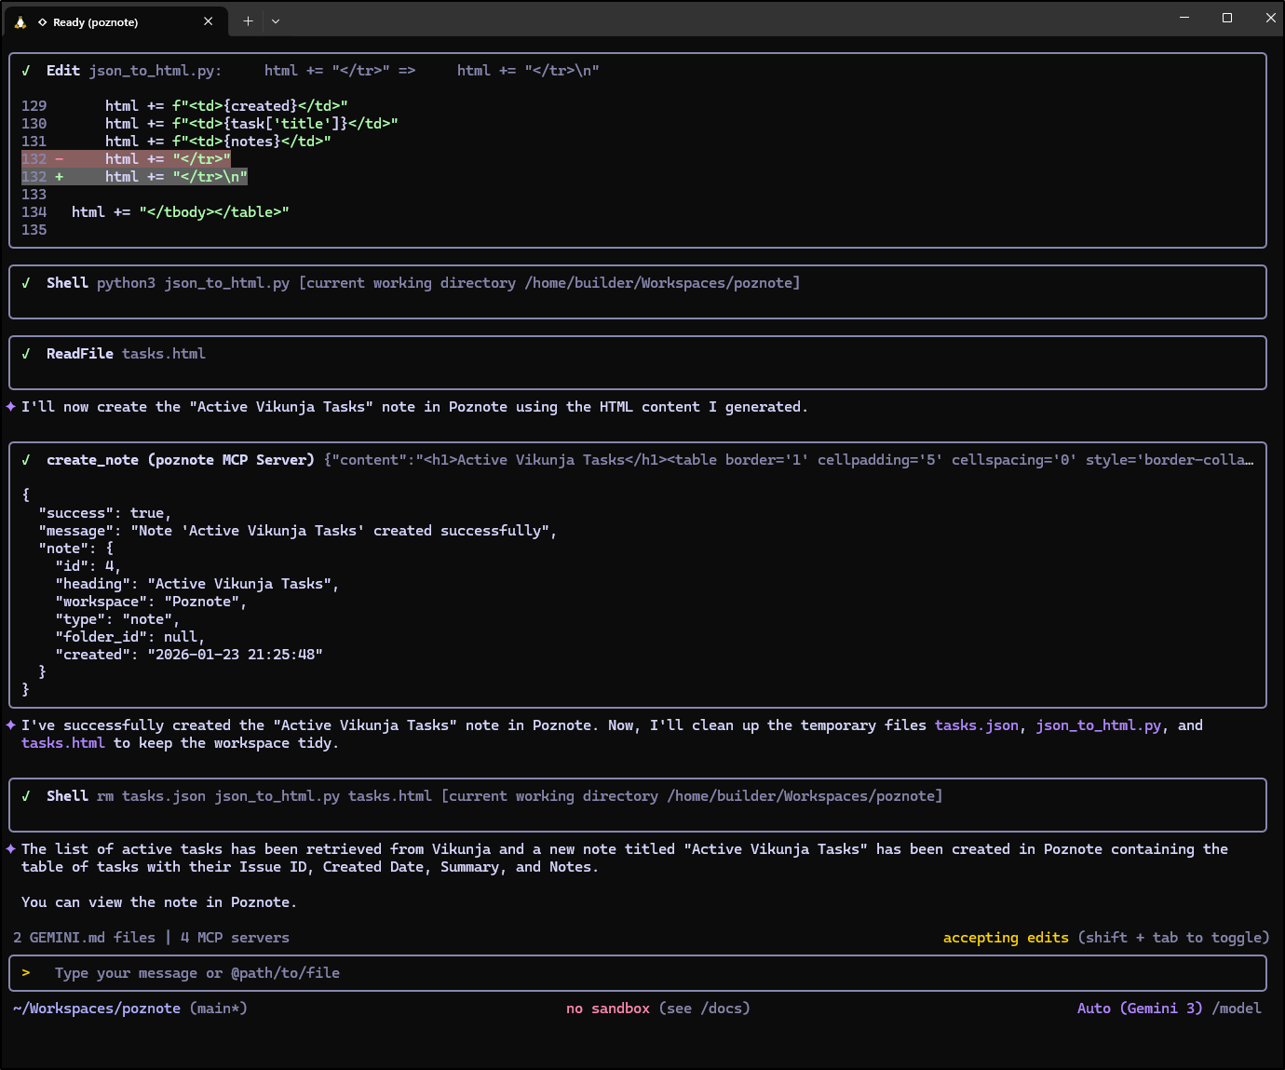This screenshot has width=1285, height=1070.
Task: Click the Auto (Gemini 3) model indicator
Action: coord(1139,1009)
